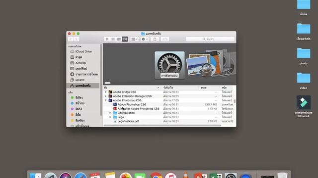This screenshot has width=318, height=178.
Task: Open Google Chrome from the Dock
Action: point(156,175)
